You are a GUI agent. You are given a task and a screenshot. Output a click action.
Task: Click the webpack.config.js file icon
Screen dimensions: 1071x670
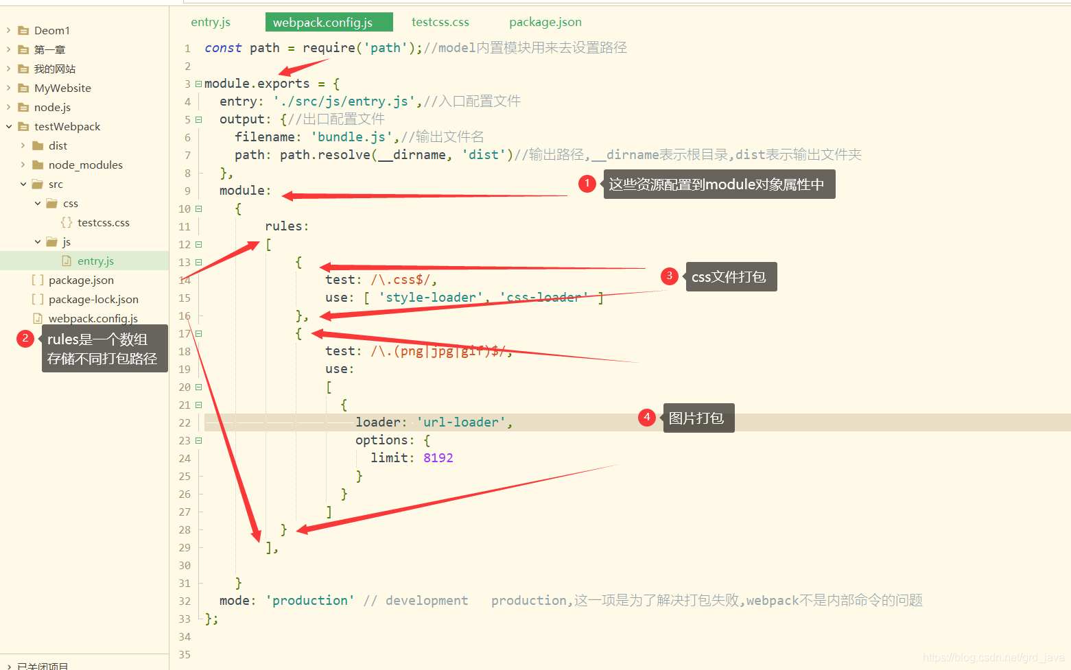(x=38, y=318)
